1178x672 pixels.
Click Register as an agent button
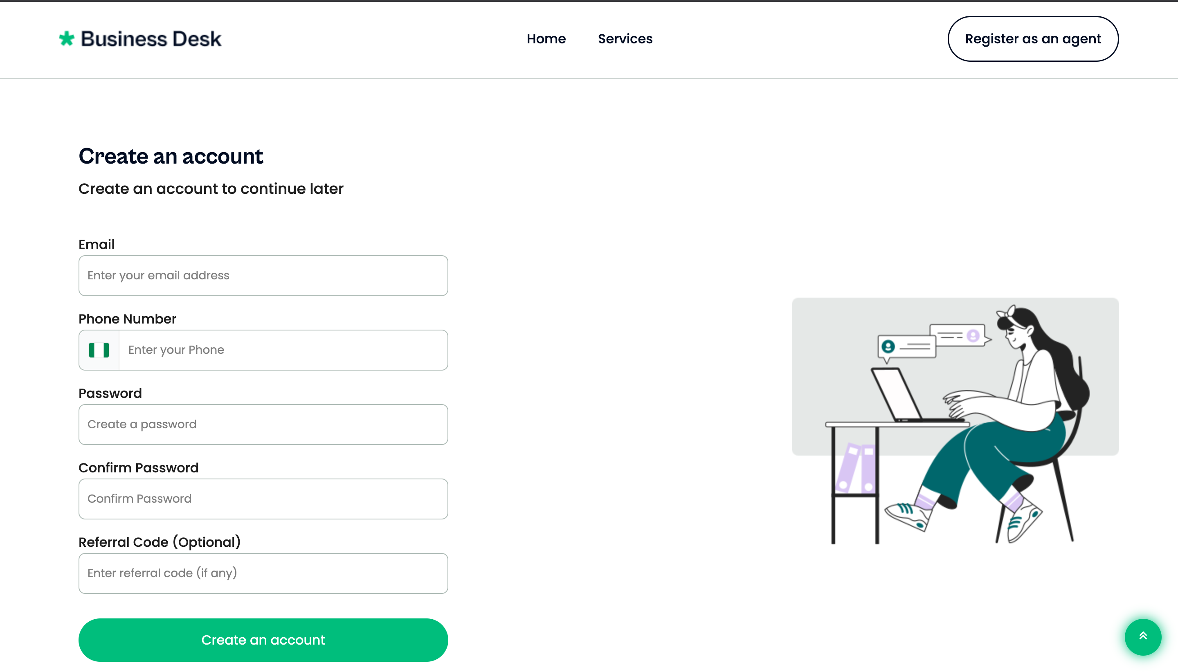1033,39
